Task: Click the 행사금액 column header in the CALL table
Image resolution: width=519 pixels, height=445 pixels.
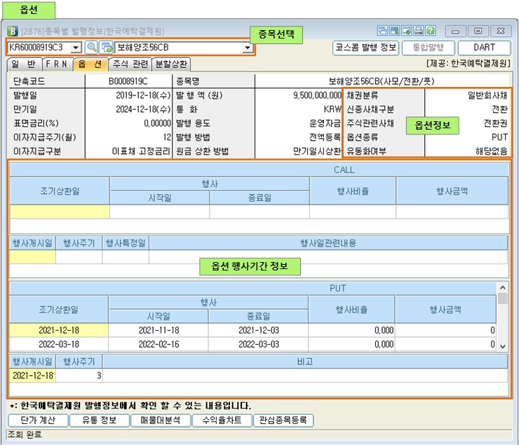Action: (452, 191)
